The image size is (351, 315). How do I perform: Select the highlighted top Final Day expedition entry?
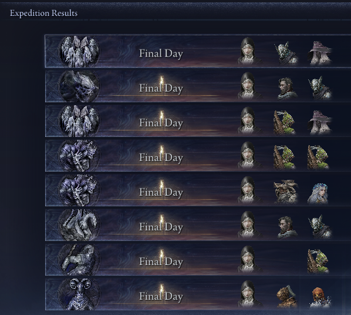click(x=198, y=51)
